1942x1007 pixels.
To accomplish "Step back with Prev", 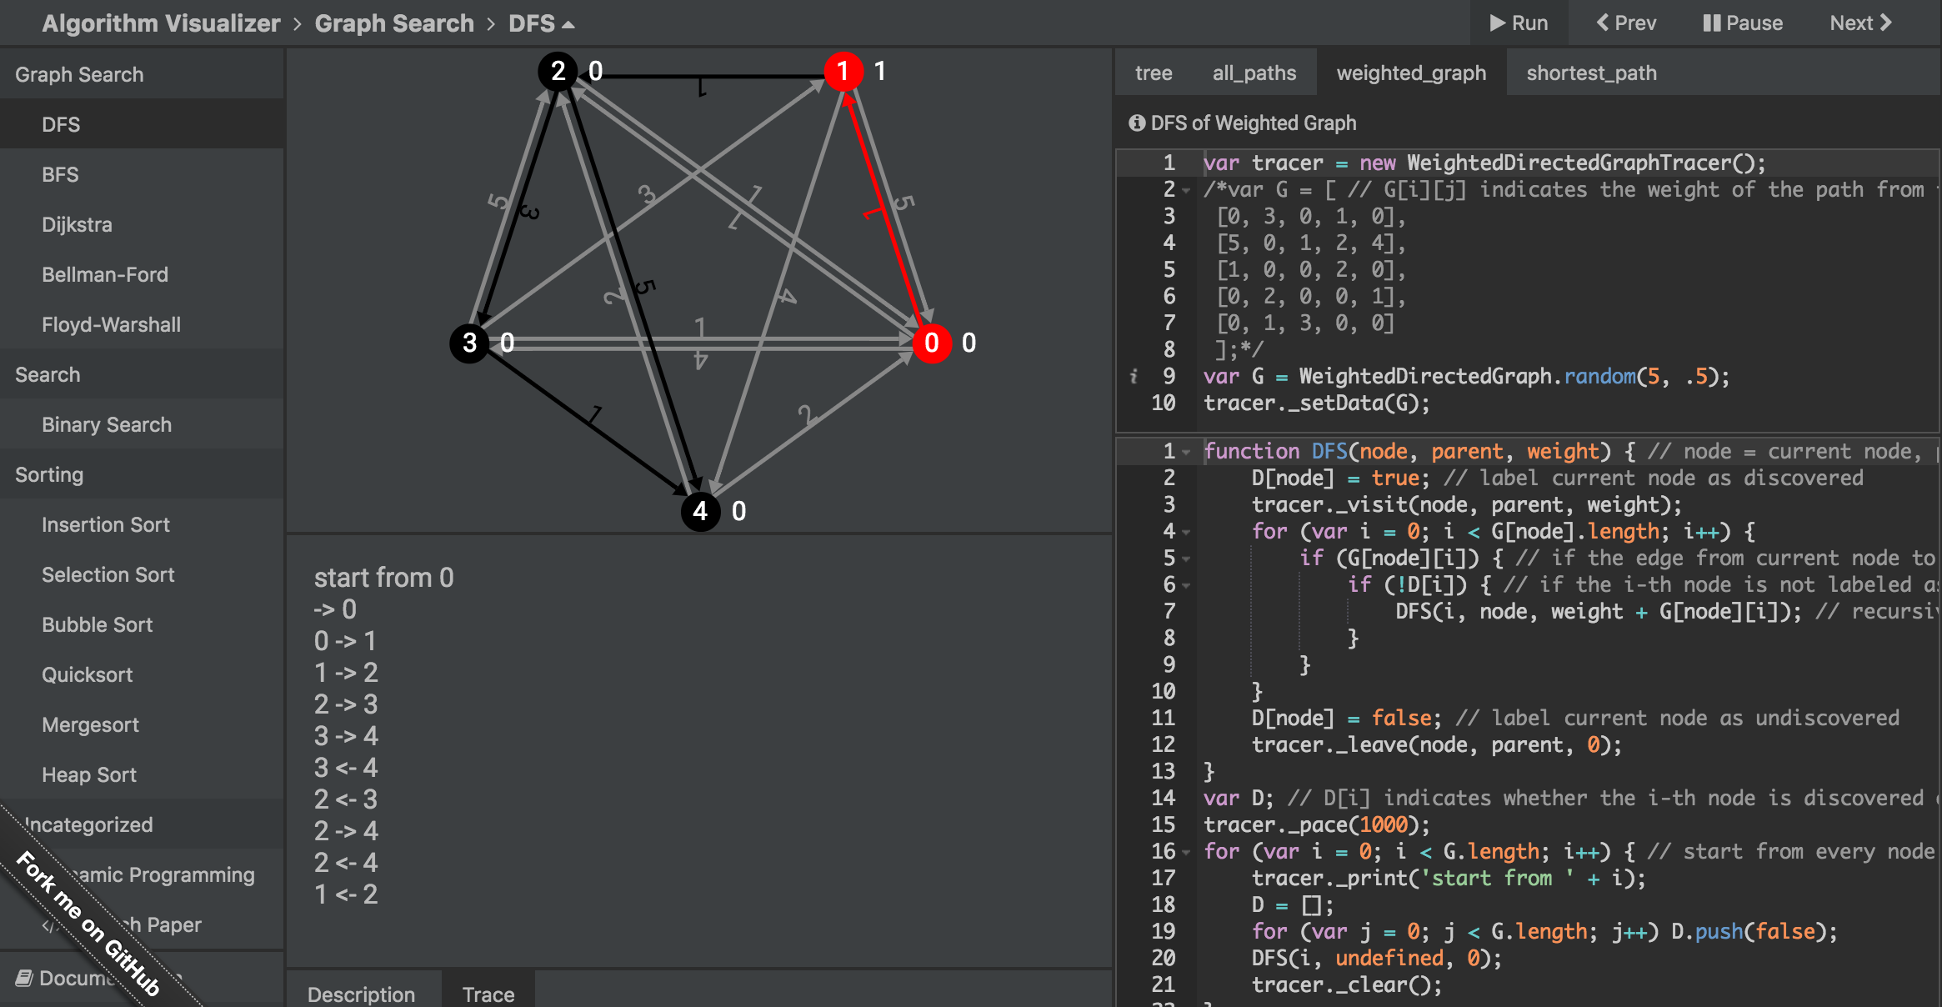I will click(x=1625, y=23).
